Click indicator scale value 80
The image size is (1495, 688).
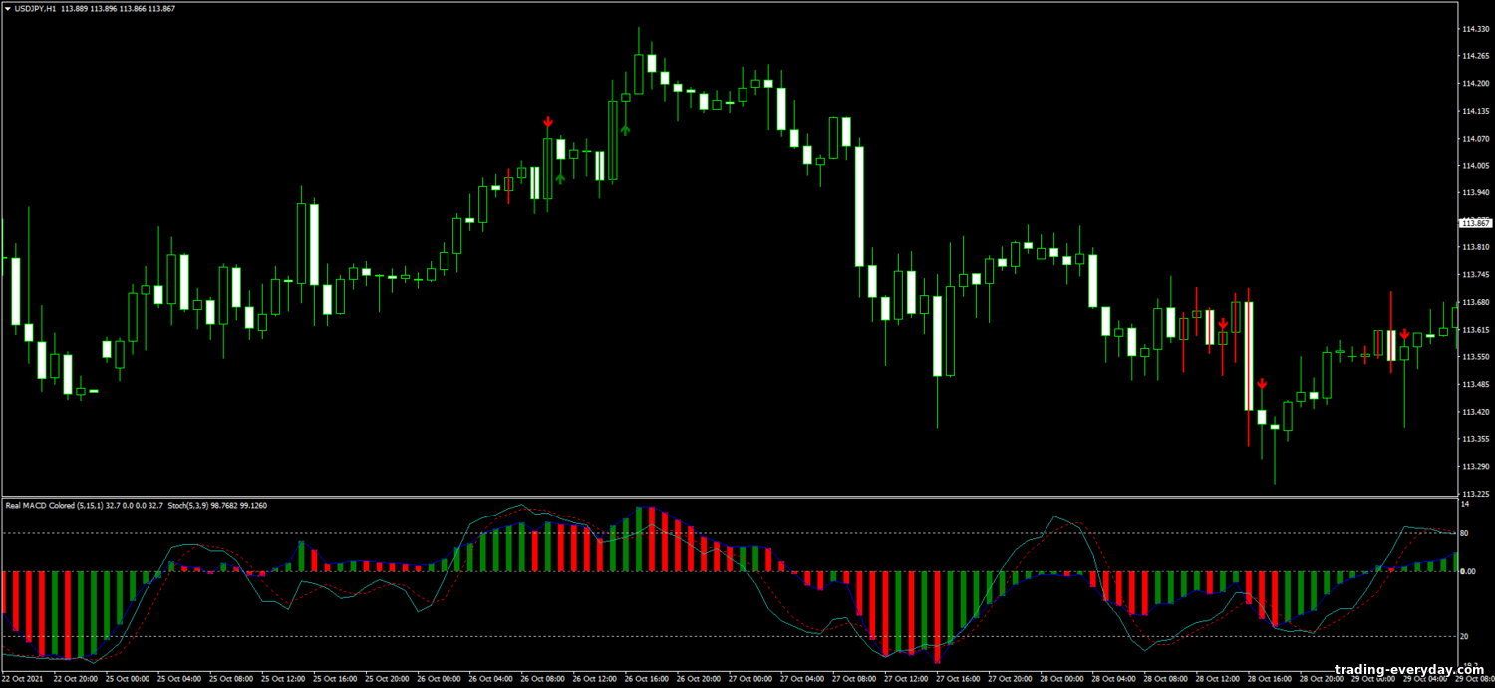1464,533
